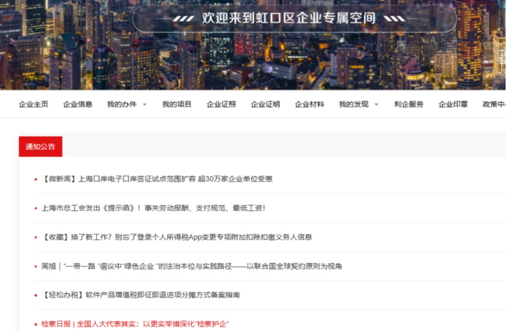Viewport: 506px width, 332px height.
Task: Open 周旭 “一带一路” 绿色企业 article
Action: click(x=192, y=266)
